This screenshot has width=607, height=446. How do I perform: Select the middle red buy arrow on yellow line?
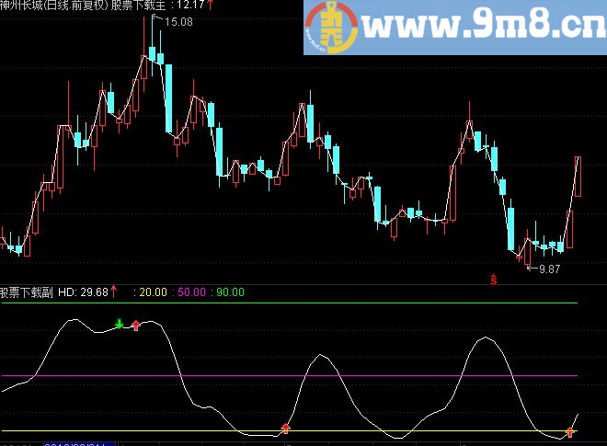point(286,429)
